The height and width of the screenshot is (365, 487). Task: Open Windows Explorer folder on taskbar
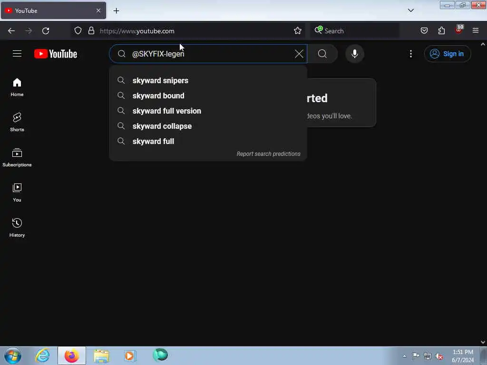(x=101, y=355)
